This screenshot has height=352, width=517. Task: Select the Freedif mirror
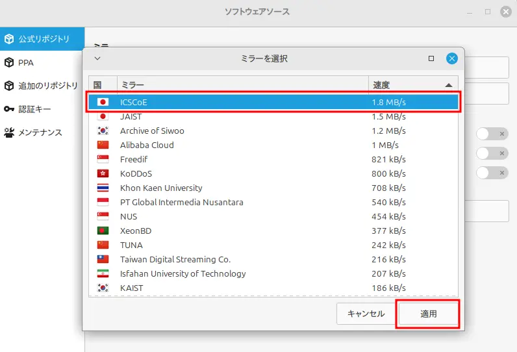273,159
